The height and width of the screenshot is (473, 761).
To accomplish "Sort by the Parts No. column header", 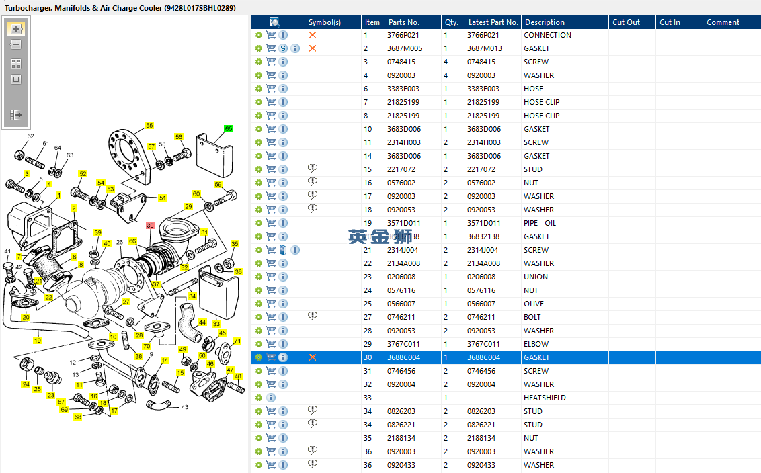I will click(x=413, y=22).
